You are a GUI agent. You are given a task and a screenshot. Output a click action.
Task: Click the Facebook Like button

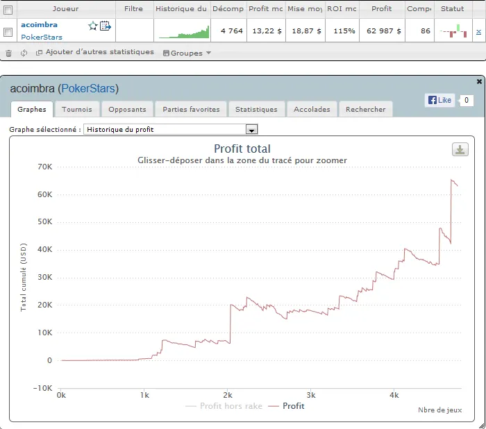click(x=439, y=100)
